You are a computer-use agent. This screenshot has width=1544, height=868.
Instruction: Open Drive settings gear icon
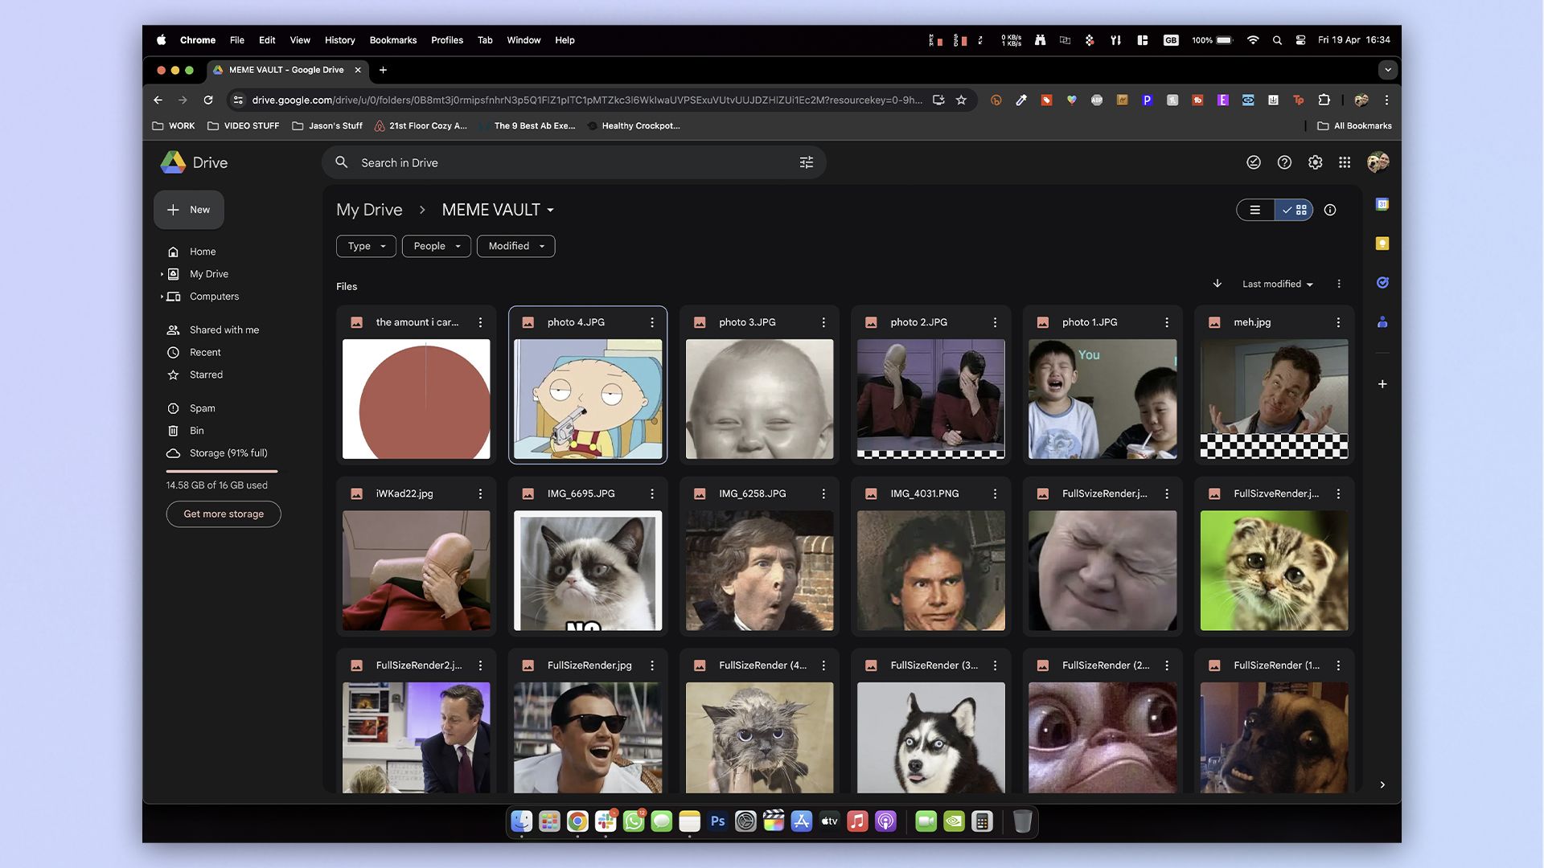1315,162
